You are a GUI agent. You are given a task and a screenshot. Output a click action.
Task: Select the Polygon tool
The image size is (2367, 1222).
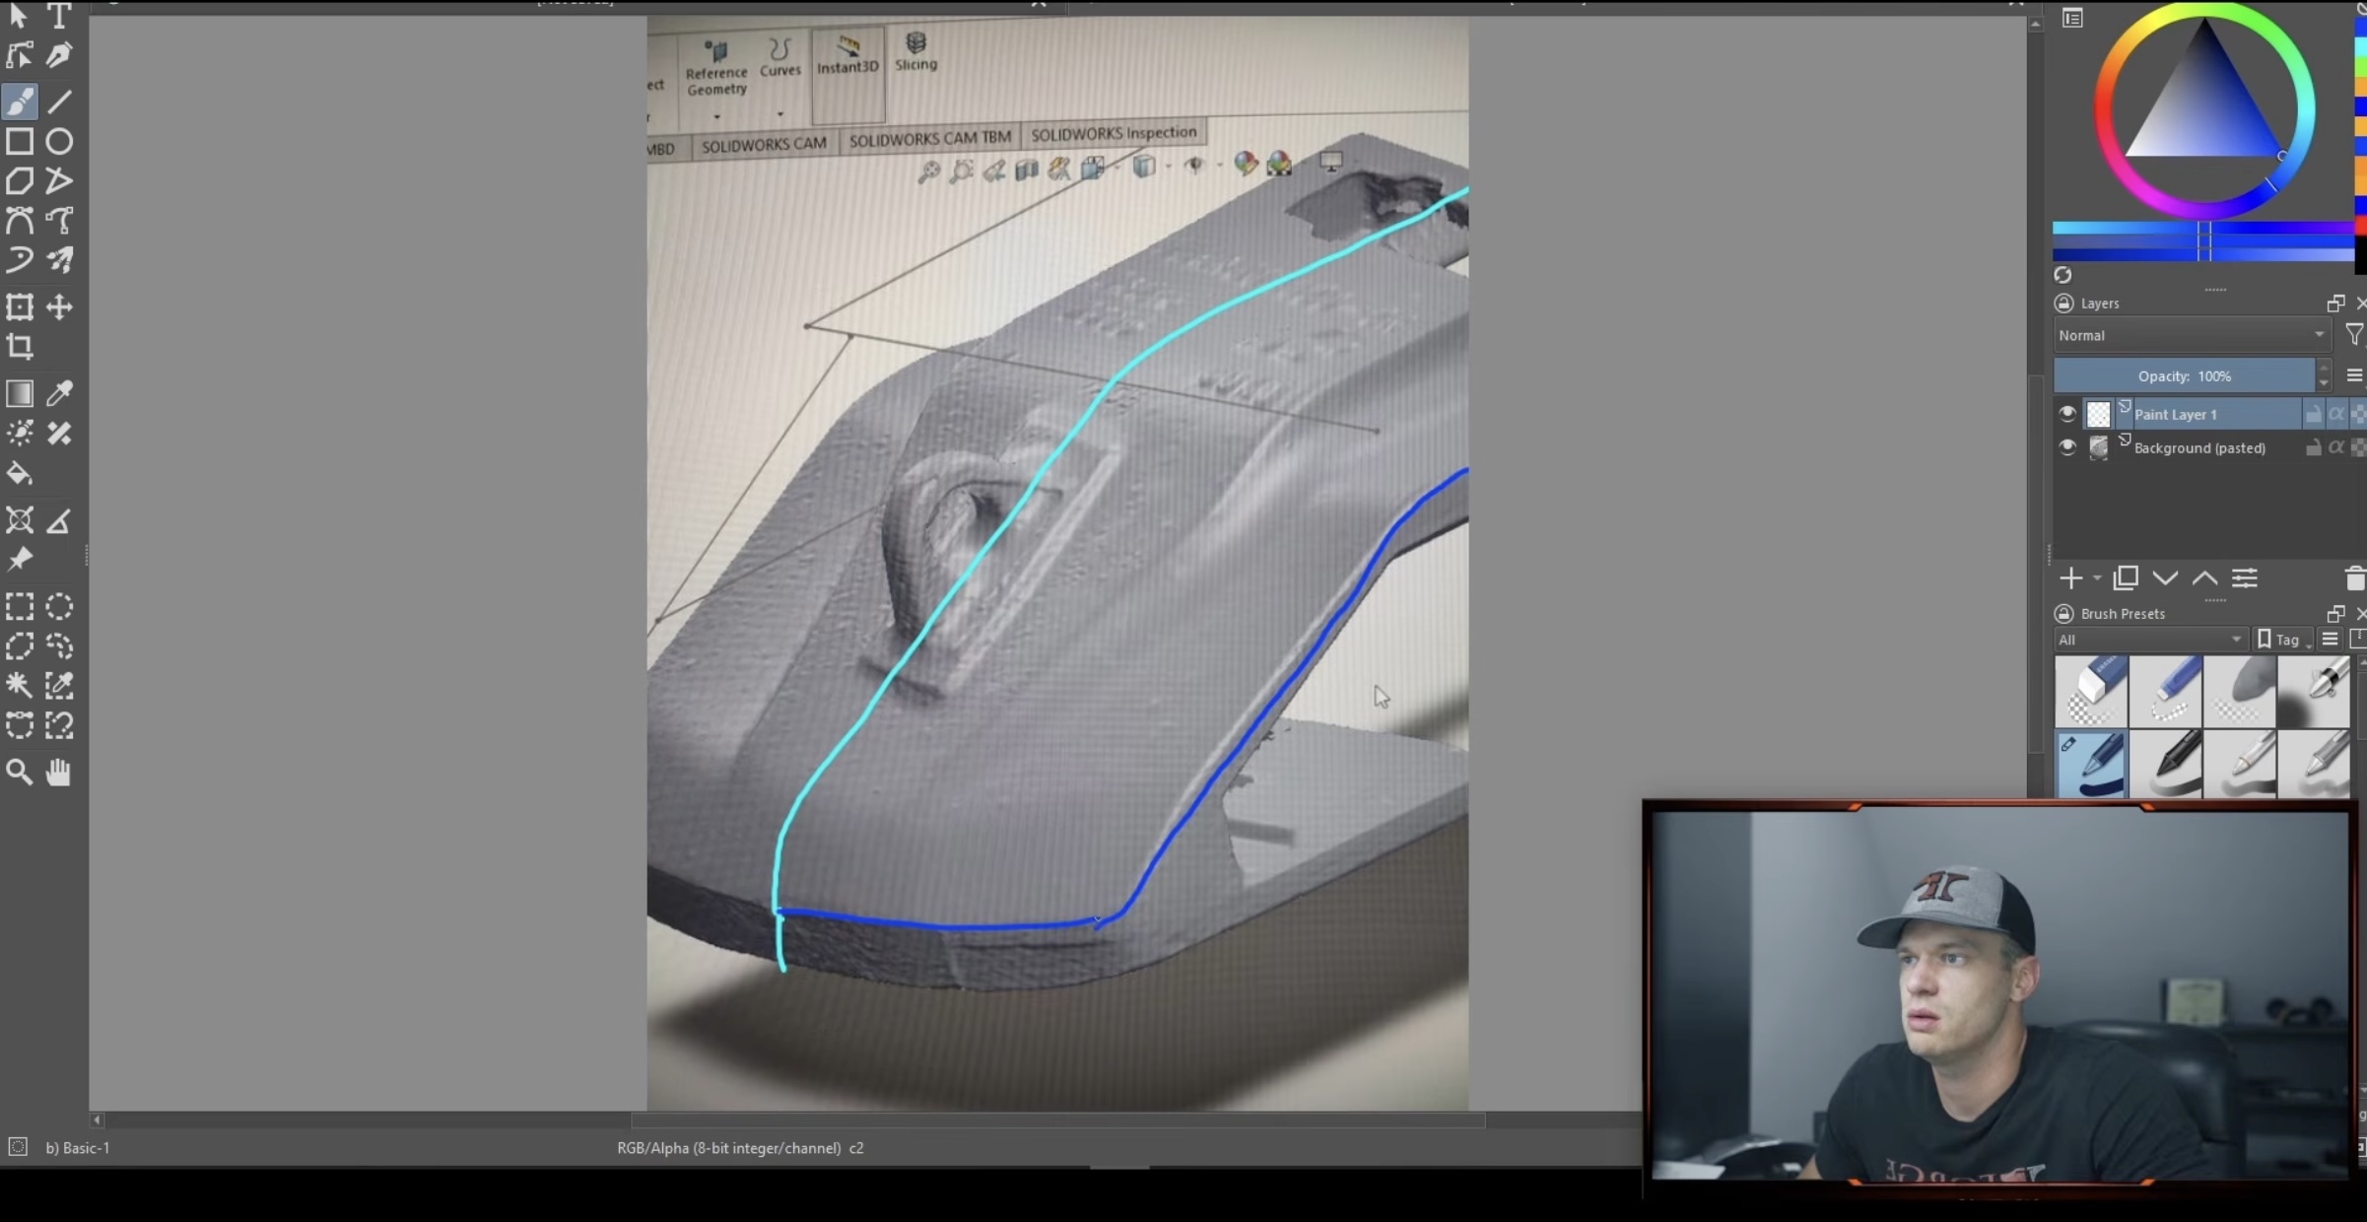point(19,180)
